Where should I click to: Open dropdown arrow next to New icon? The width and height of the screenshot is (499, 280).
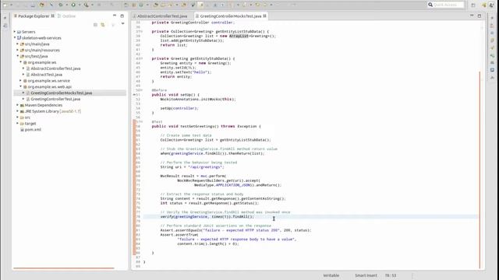[x=11, y=5]
